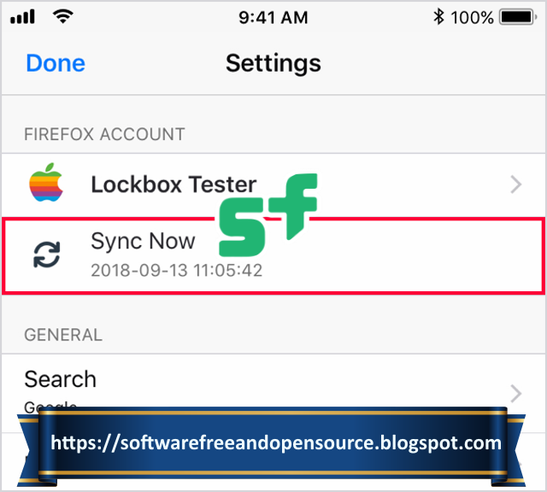547x492 pixels.
Task: Expand the Lockbox Tester row chevron
Action: 515,184
